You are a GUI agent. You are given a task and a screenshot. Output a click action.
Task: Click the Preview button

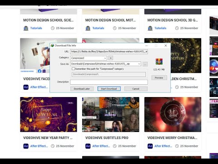tap(159, 78)
